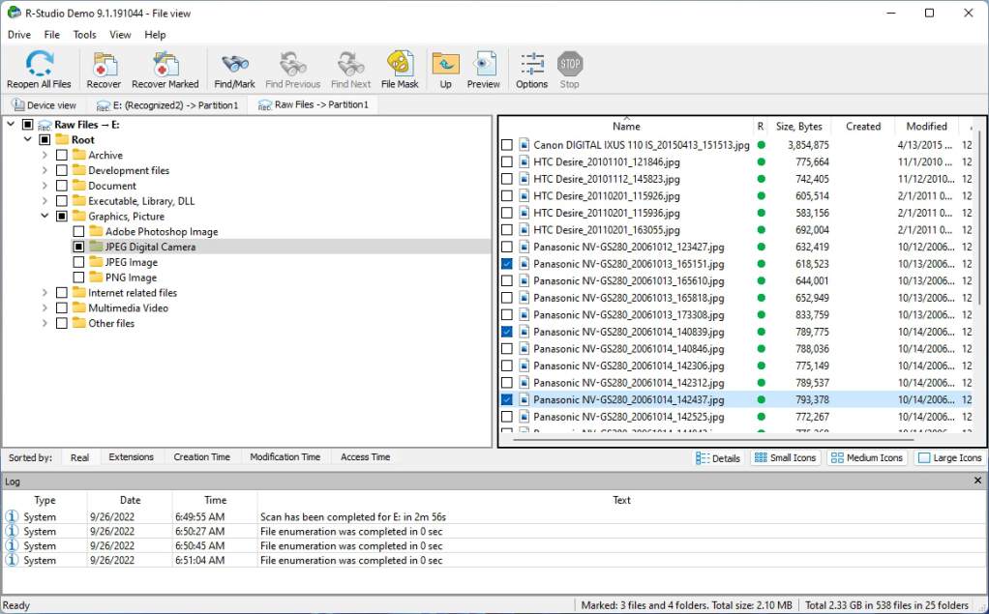Open Find/Mark with the binoculars icon

pos(234,64)
